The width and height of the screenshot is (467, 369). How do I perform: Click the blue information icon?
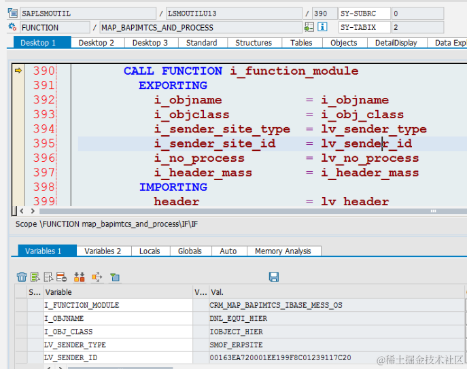click(322, 27)
